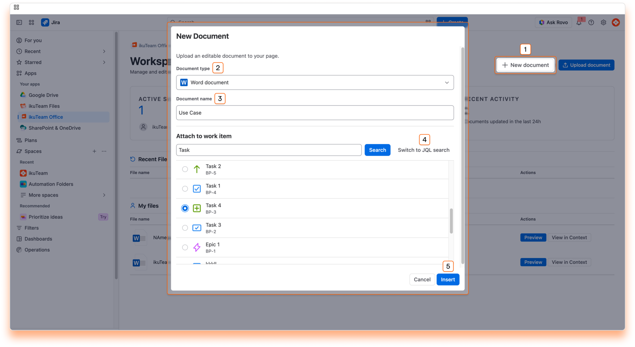635x347 pixels.
Task: Click the Insert button
Action: point(448,279)
